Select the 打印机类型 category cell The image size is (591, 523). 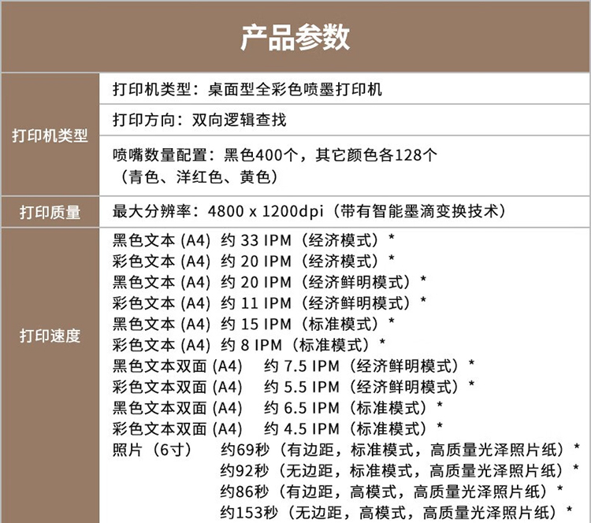[x=50, y=135]
